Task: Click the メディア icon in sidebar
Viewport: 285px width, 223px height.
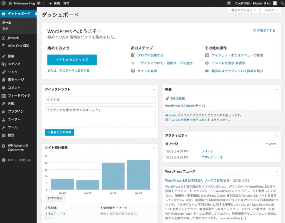Action: tap(3, 64)
